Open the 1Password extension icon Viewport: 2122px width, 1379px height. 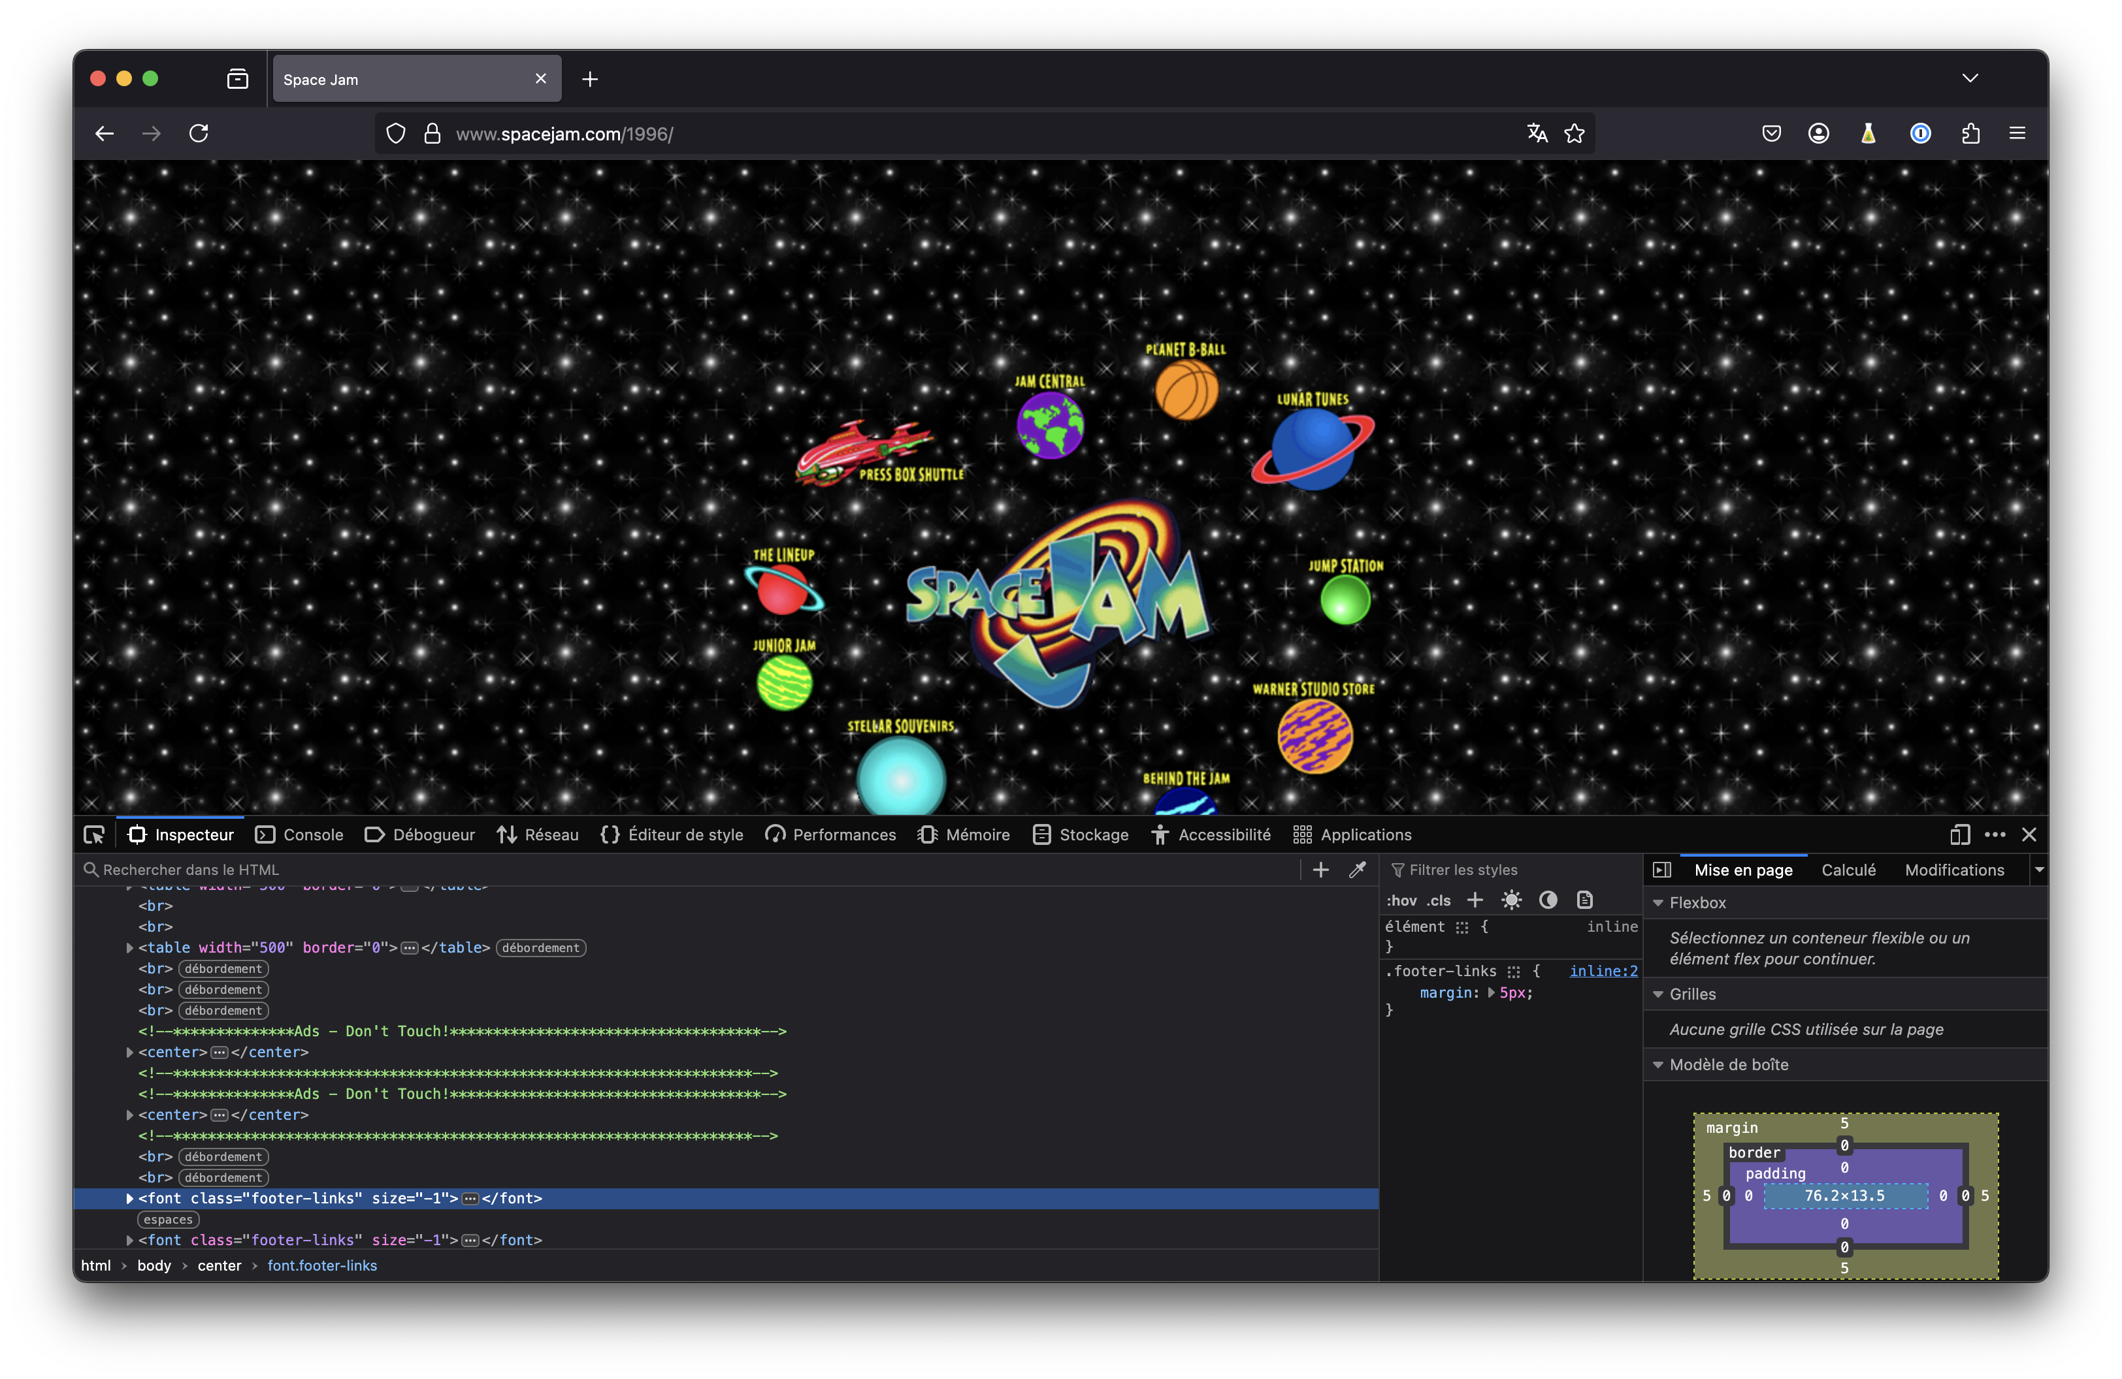click(1921, 134)
